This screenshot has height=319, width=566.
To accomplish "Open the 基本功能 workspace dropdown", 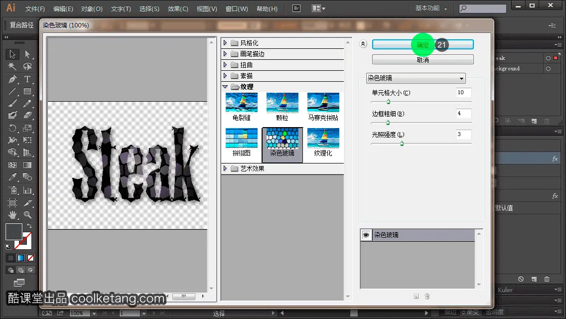I will tap(431, 8).
